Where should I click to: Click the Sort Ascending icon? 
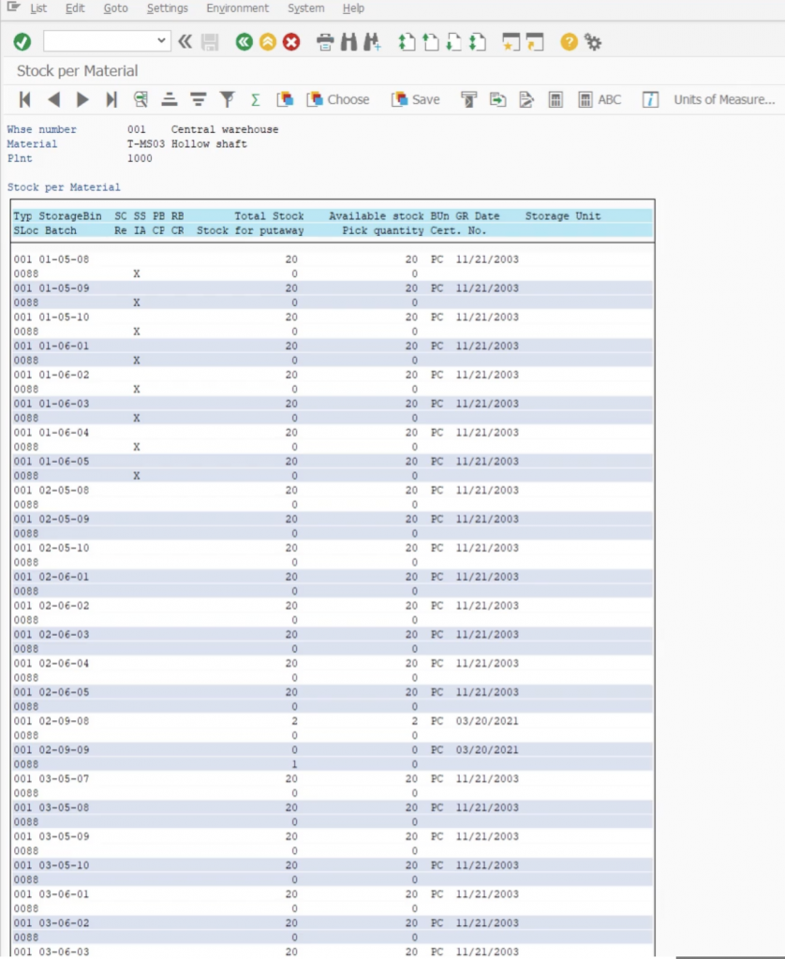pos(170,99)
